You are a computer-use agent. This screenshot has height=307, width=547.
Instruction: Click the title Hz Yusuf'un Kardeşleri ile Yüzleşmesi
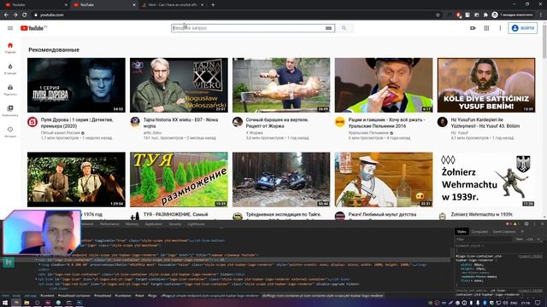coord(485,123)
